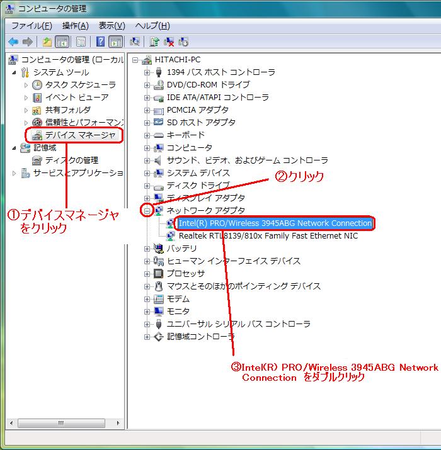
Task: Expand the PCMCIA アダプタ node
Action: click(x=147, y=111)
